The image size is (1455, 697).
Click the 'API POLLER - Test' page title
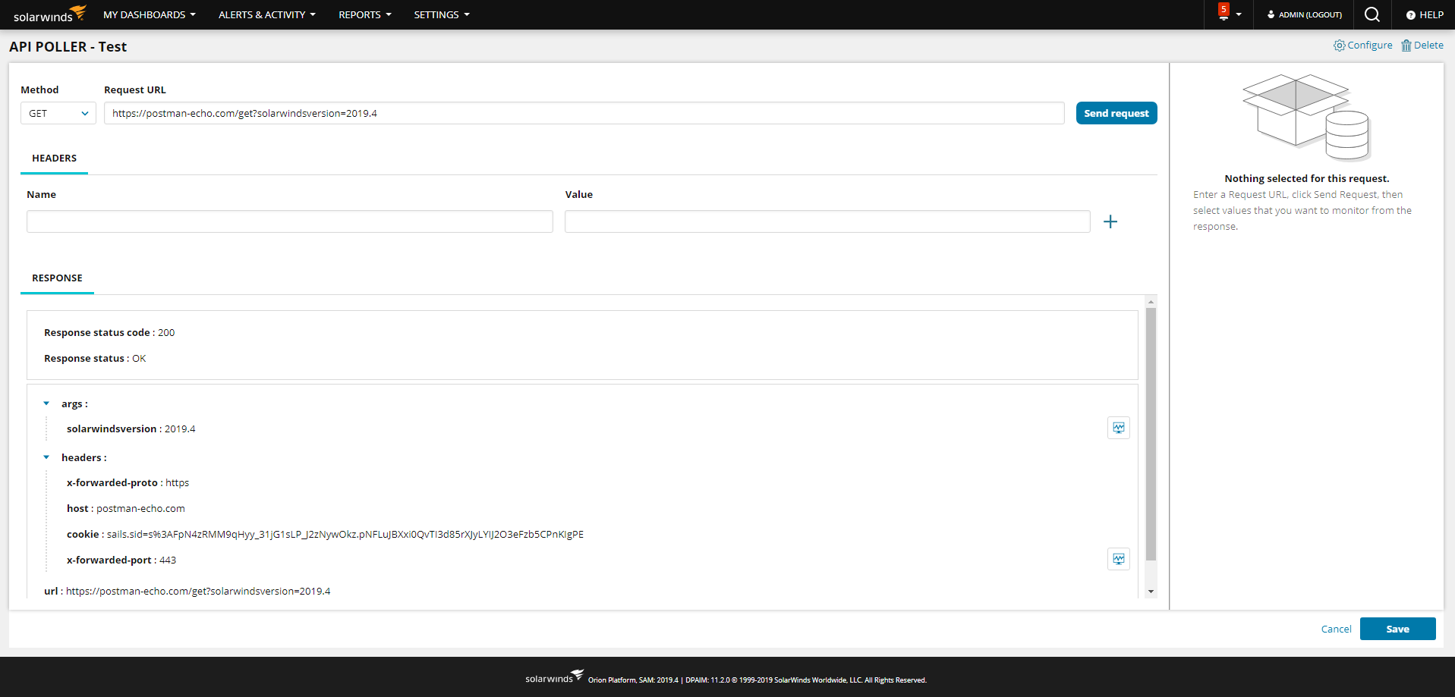click(x=68, y=46)
